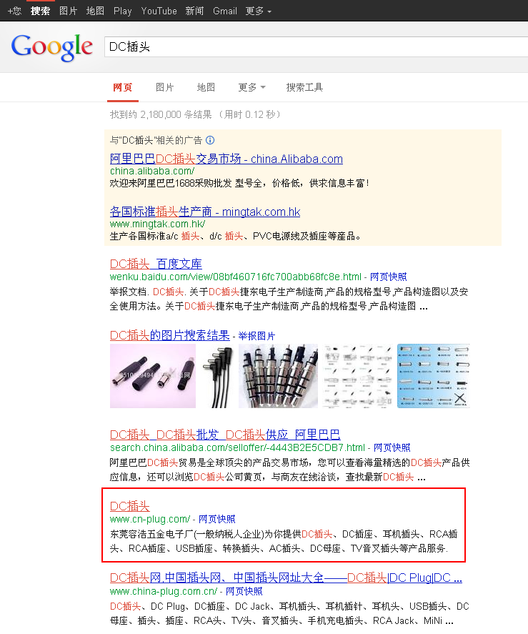Switch to the 地图 search tab
Viewport: 528px width, 634px height.
(x=206, y=87)
